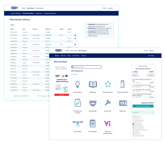The width and height of the screenshot is (165, 145).
Task: Go to the Back Orders tab
Action: coord(76,56)
